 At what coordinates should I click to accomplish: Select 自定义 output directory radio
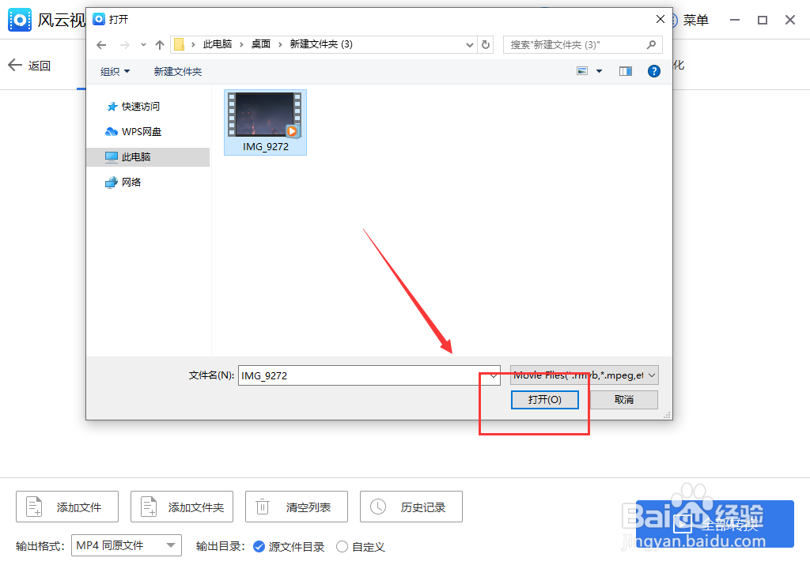point(342,547)
